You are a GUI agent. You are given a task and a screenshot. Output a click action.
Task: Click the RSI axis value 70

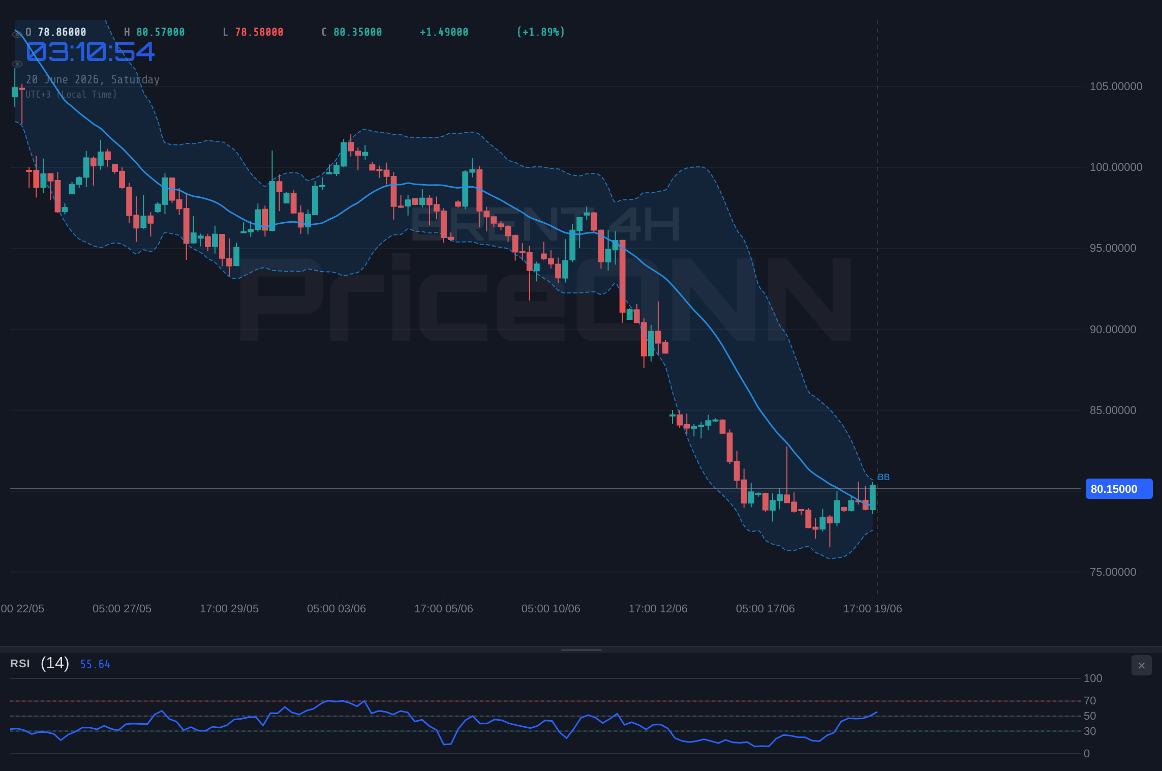coord(1090,701)
